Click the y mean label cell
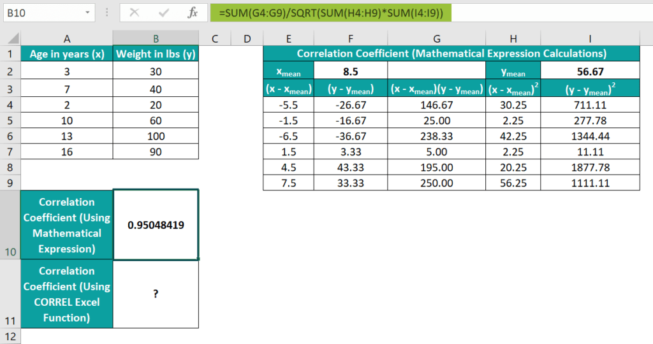Image resolution: width=653 pixels, height=344 pixels. tap(513, 71)
